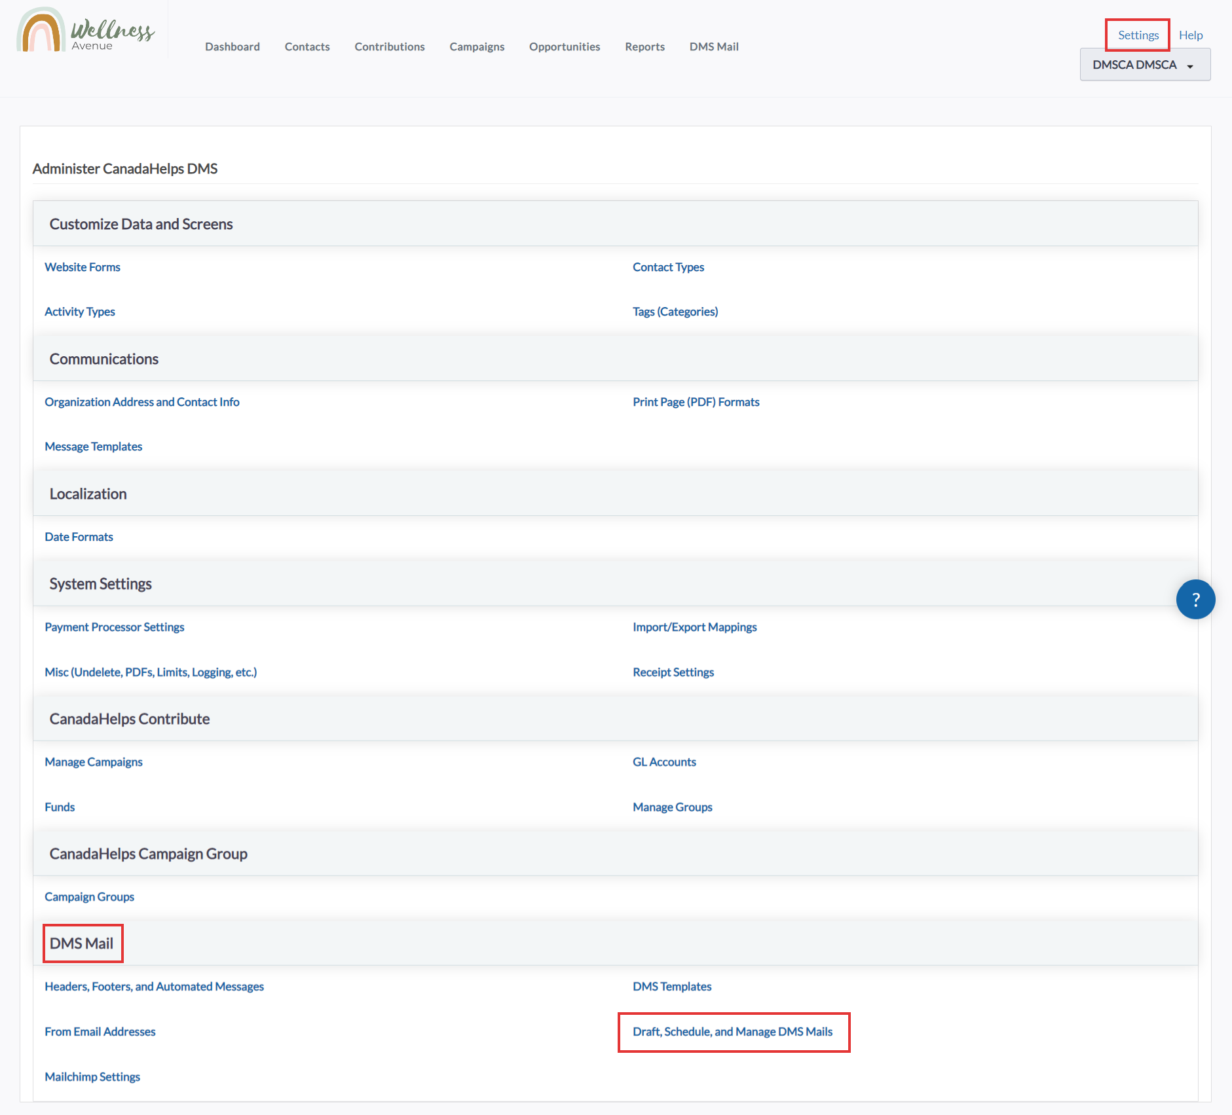Click the CanadaHelps Contribute section heading
The height and width of the screenshot is (1115, 1232).
tap(130, 719)
